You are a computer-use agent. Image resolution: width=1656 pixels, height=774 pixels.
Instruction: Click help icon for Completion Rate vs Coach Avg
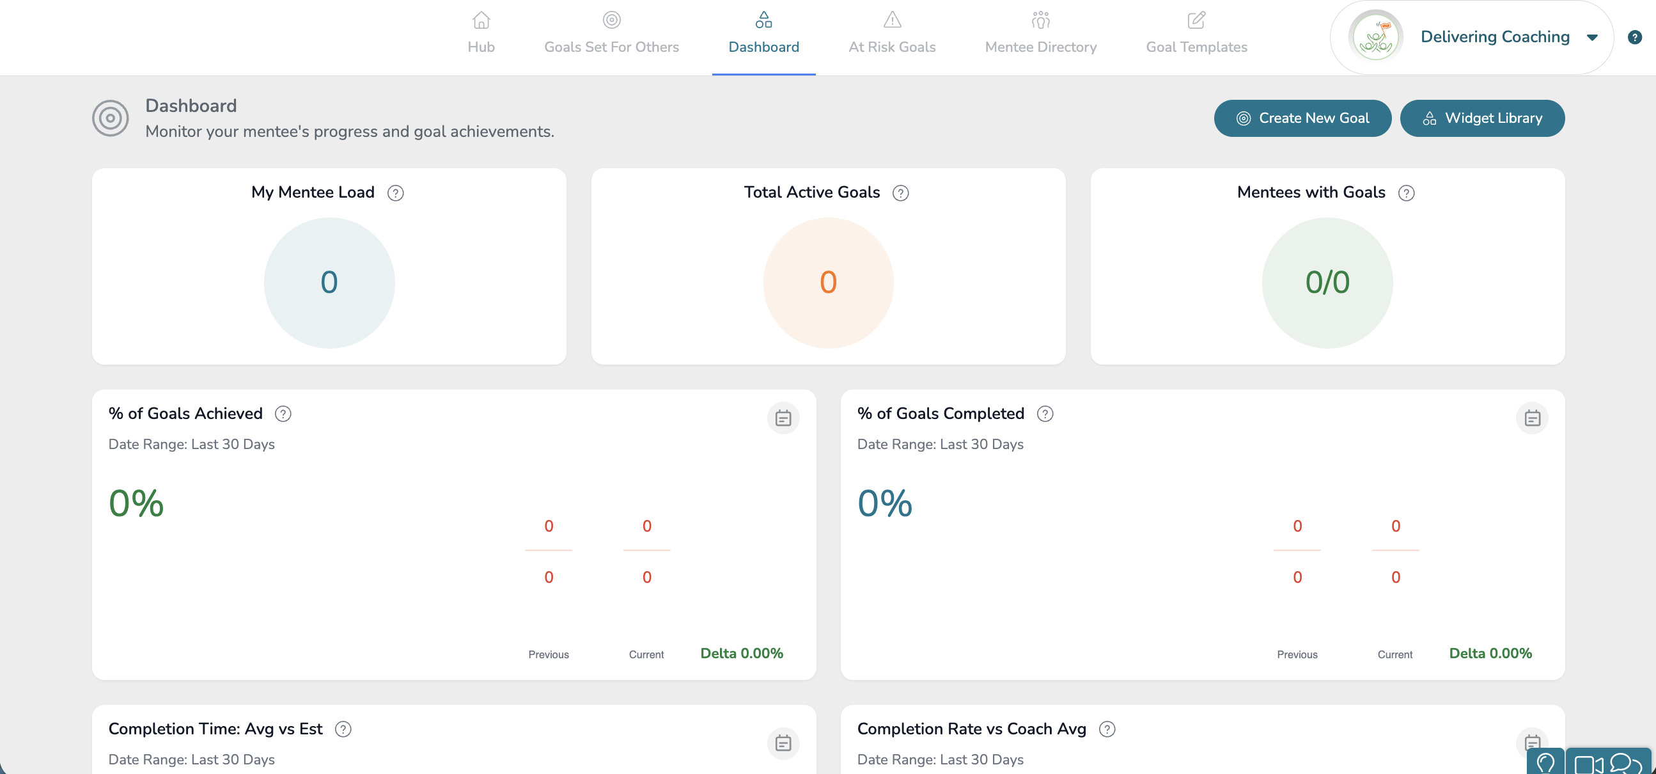click(x=1106, y=729)
